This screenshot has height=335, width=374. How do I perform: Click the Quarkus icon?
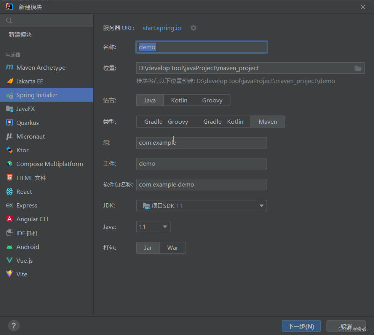10,123
